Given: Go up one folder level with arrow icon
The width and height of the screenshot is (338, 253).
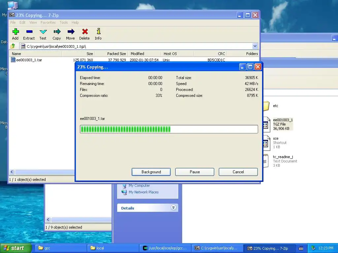Looking at the screenshot, I should tap(13, 46).
